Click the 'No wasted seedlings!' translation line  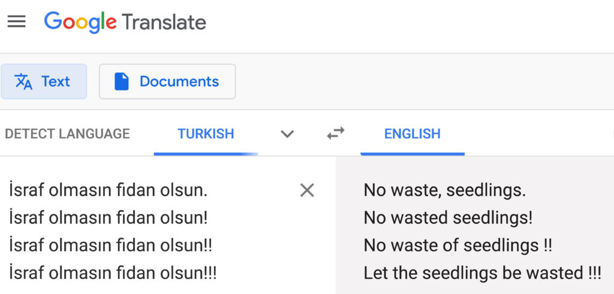[x=449, y=218]
